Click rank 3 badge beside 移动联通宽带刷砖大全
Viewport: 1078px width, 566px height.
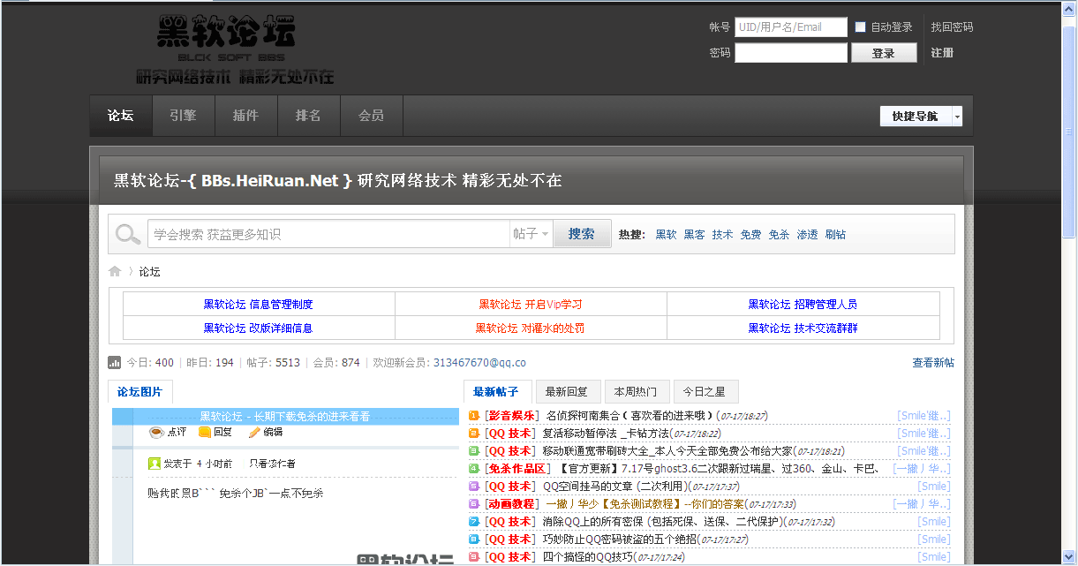coord(474,450)
